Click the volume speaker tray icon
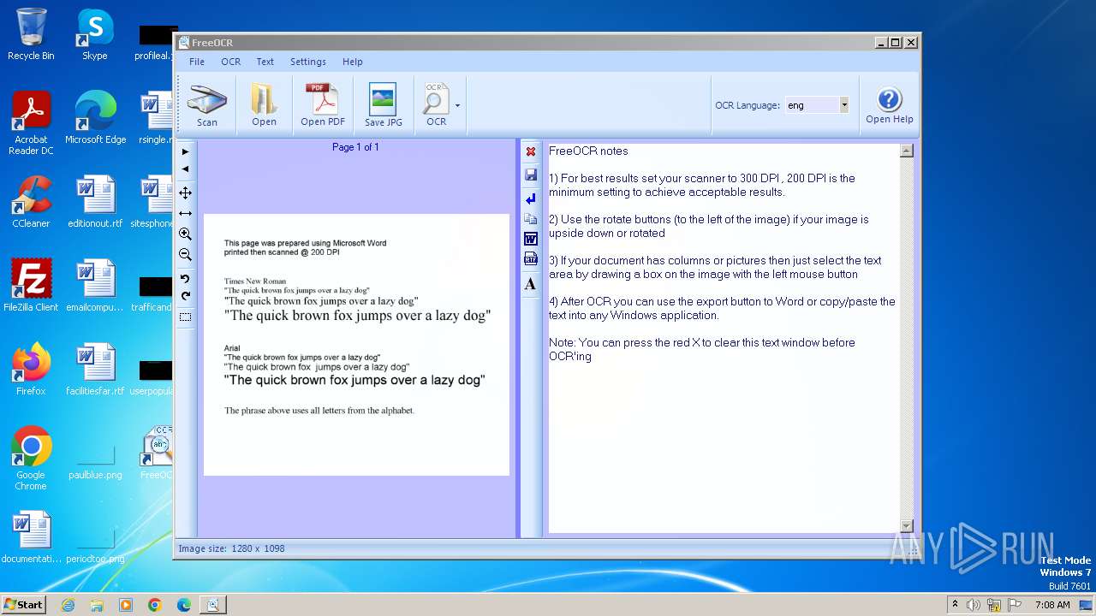 (x=974, y=605)
